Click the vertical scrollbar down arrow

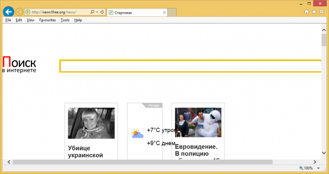pos(324,153)
